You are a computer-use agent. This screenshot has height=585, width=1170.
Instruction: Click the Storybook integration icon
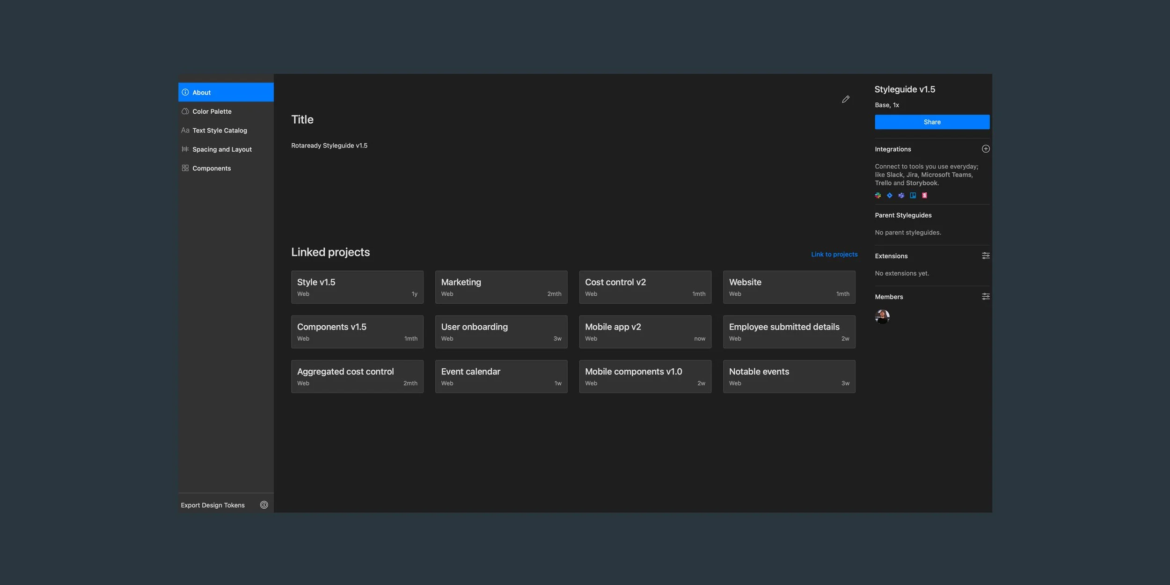point(924,196)
